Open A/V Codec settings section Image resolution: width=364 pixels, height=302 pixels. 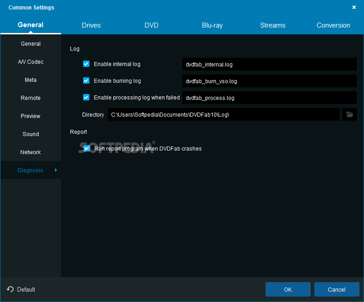click(x=31, y=62)
